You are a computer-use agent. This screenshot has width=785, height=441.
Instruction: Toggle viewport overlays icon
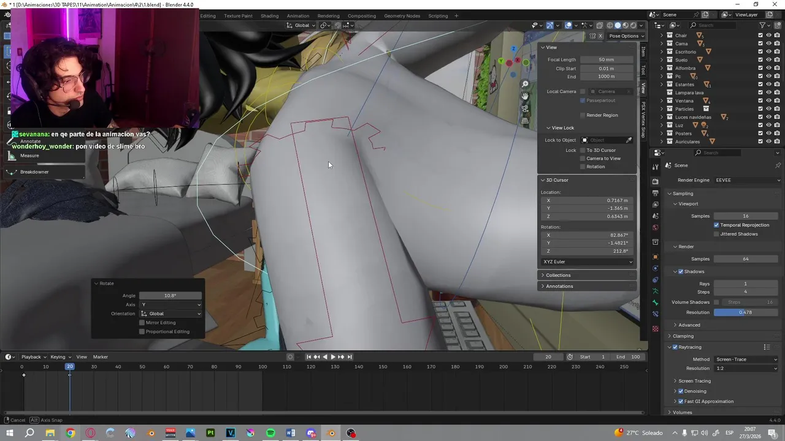(x=569, y=25)
